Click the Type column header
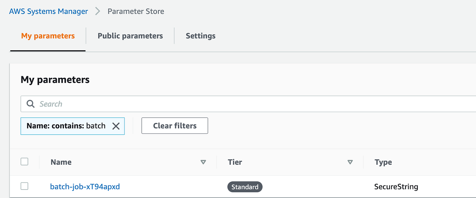 coord(383,162)
